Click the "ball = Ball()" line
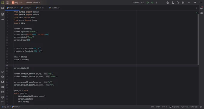The height and width of the screenshot is (109, 204). (x=20, y=57)
